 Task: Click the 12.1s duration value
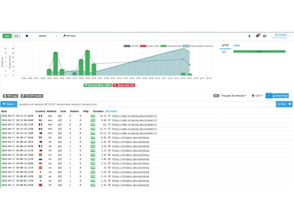(103, 133)
